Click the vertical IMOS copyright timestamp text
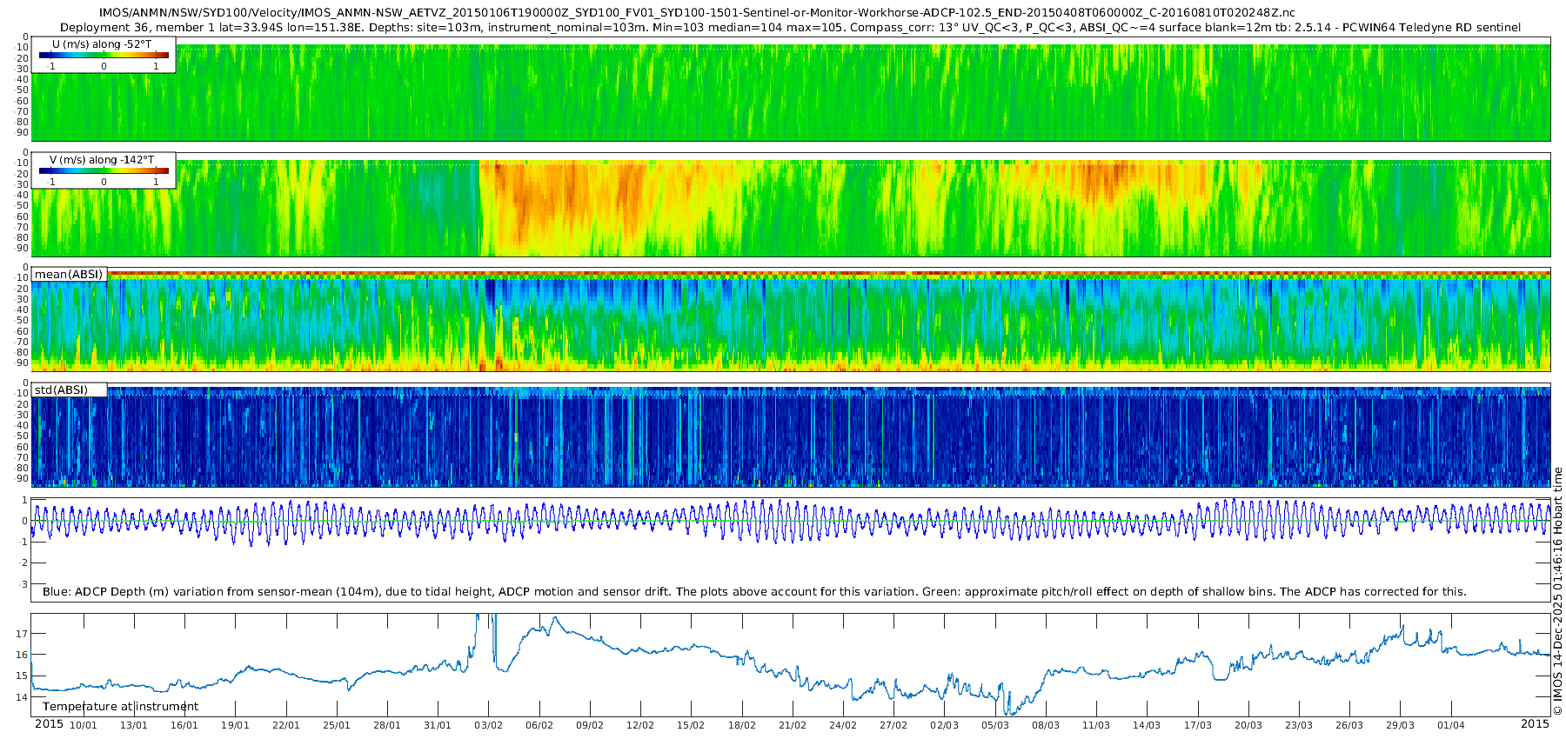Image resolution: width=1566 pixels, height=739 pixels. pyautogui.click(x=1557, y=591)
